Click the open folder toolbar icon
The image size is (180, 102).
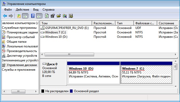click(59, 16)
